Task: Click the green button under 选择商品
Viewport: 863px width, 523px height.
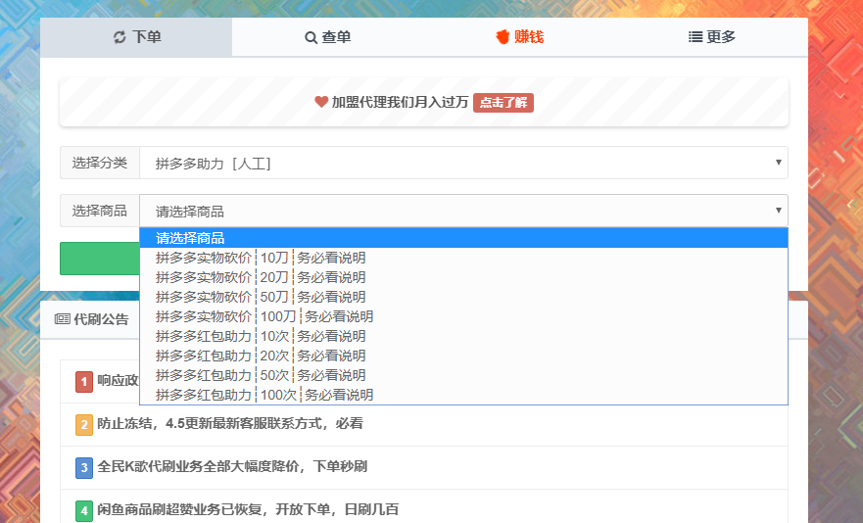Action: click(99, 259)
